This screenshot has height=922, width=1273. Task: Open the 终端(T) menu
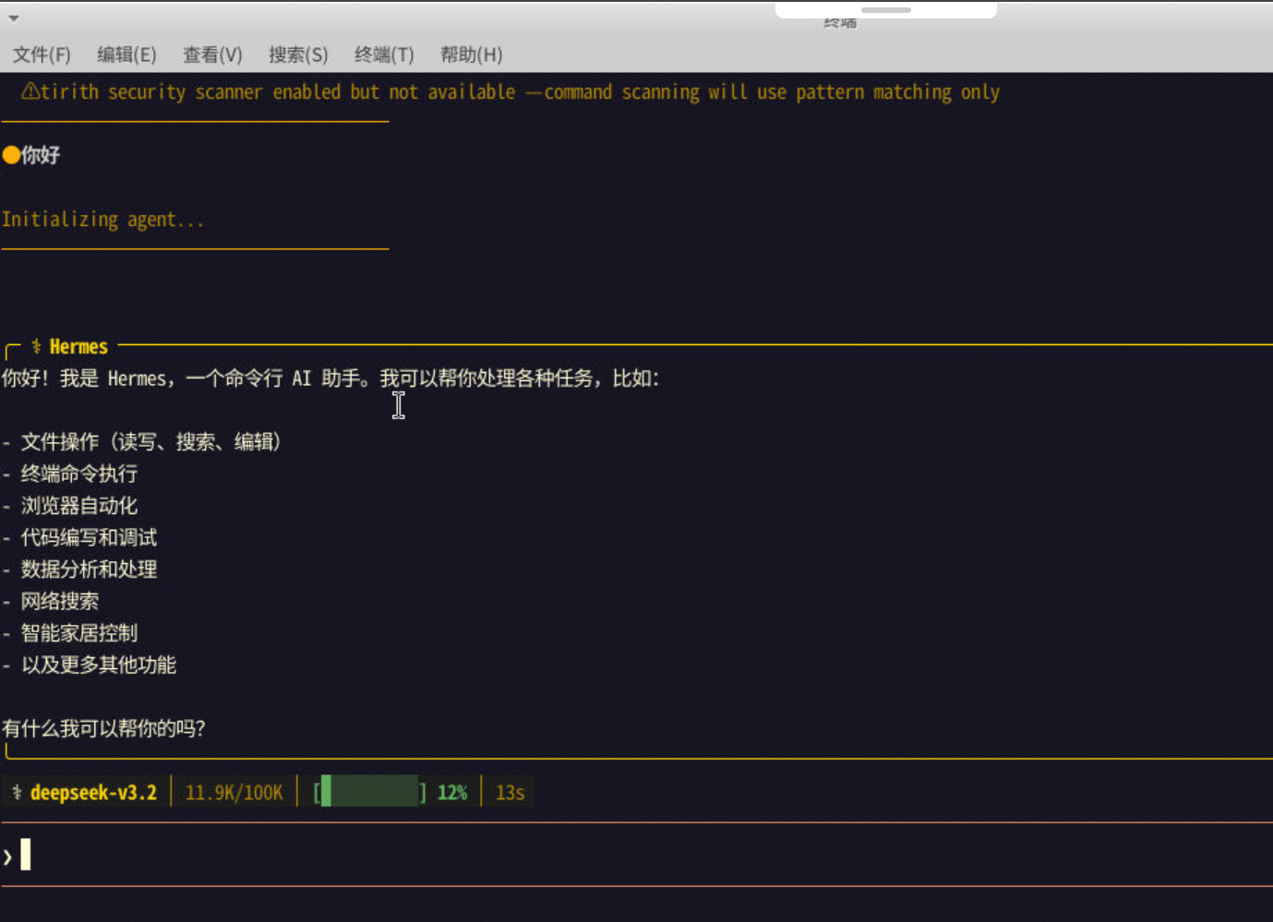[384, 54]
